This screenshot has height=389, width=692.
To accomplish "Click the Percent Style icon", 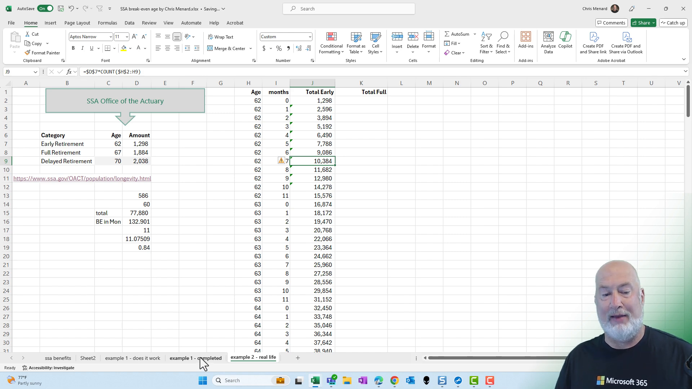I will click(279, 48).
